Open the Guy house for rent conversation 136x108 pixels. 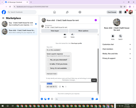[19, 24]
